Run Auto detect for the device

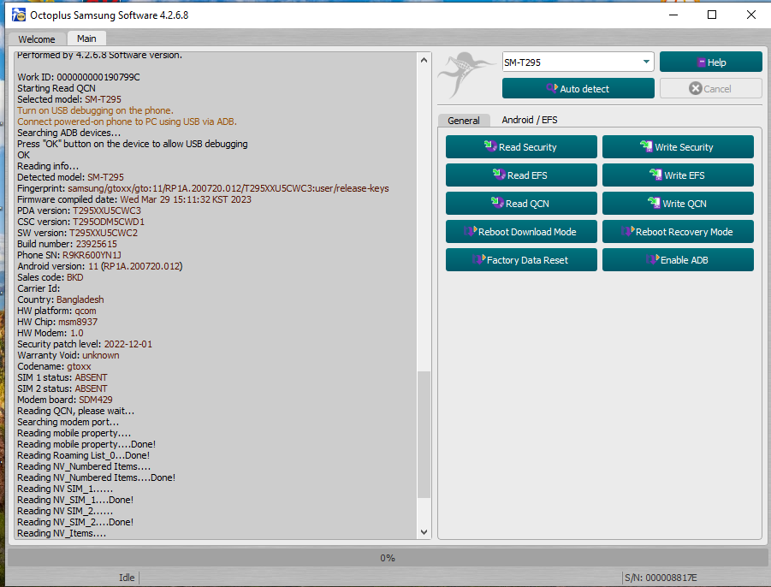[x=578, y=88]
